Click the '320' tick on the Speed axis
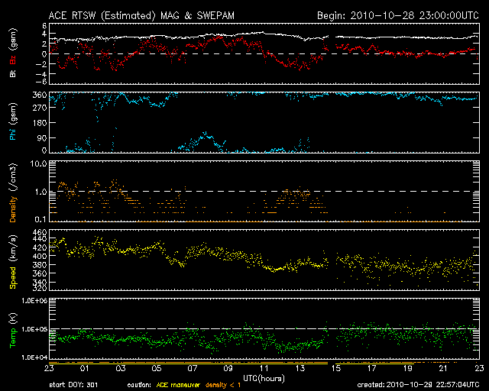 [x=40, y=288]
